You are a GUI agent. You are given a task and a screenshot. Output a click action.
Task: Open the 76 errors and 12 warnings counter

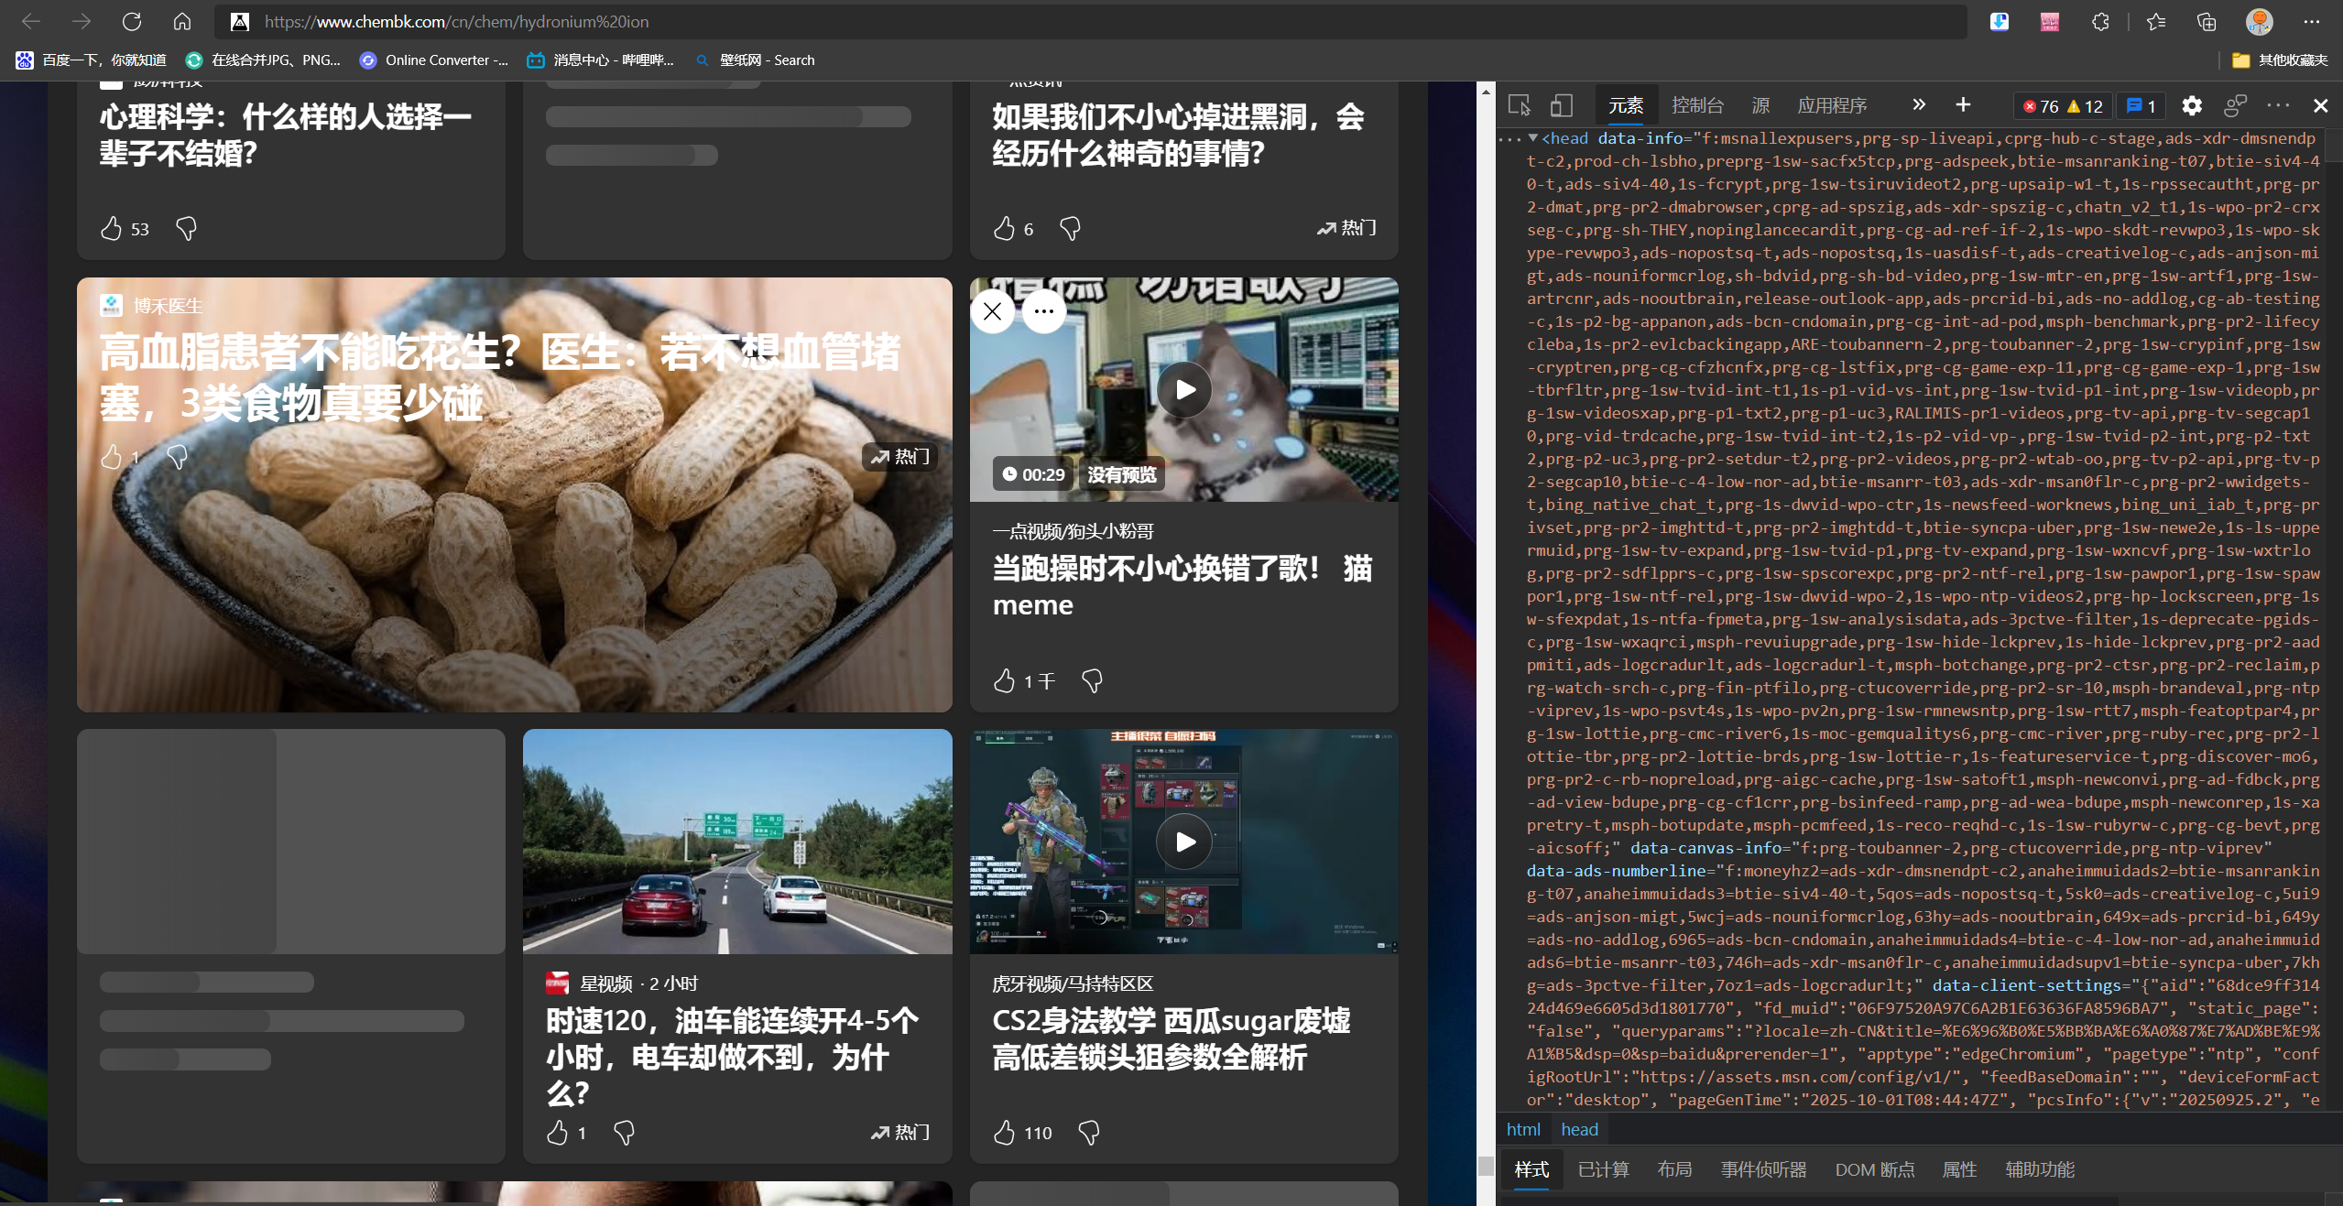click(2063, 106)
